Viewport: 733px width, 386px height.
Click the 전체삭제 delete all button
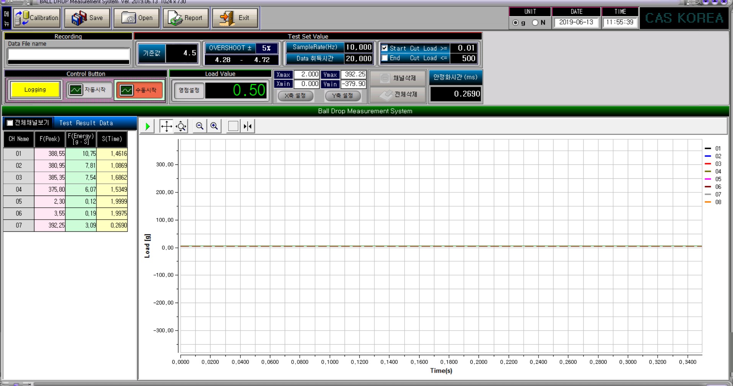(x=398, y=94)
